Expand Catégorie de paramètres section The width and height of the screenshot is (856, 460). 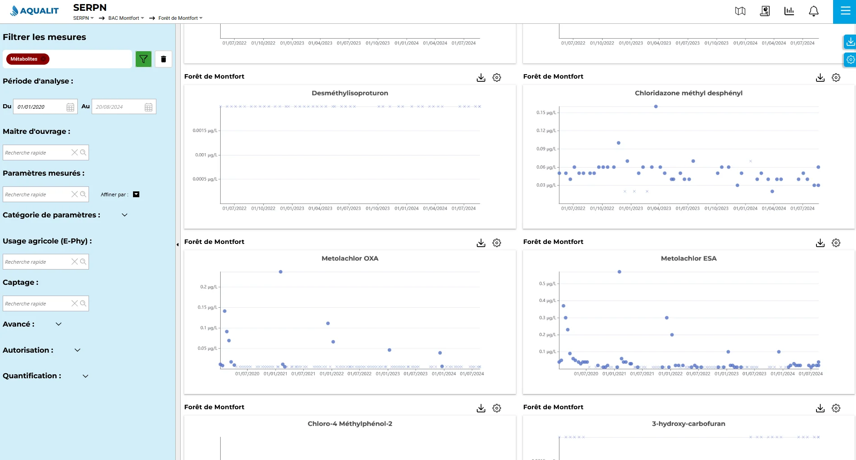[124, 215]
